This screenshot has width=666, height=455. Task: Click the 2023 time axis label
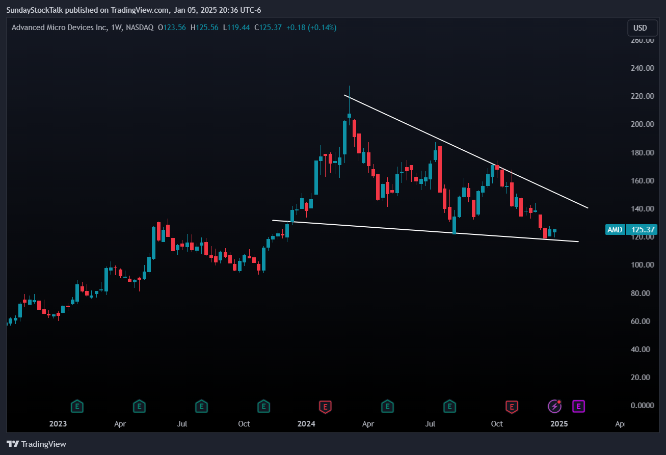[58, 424]
